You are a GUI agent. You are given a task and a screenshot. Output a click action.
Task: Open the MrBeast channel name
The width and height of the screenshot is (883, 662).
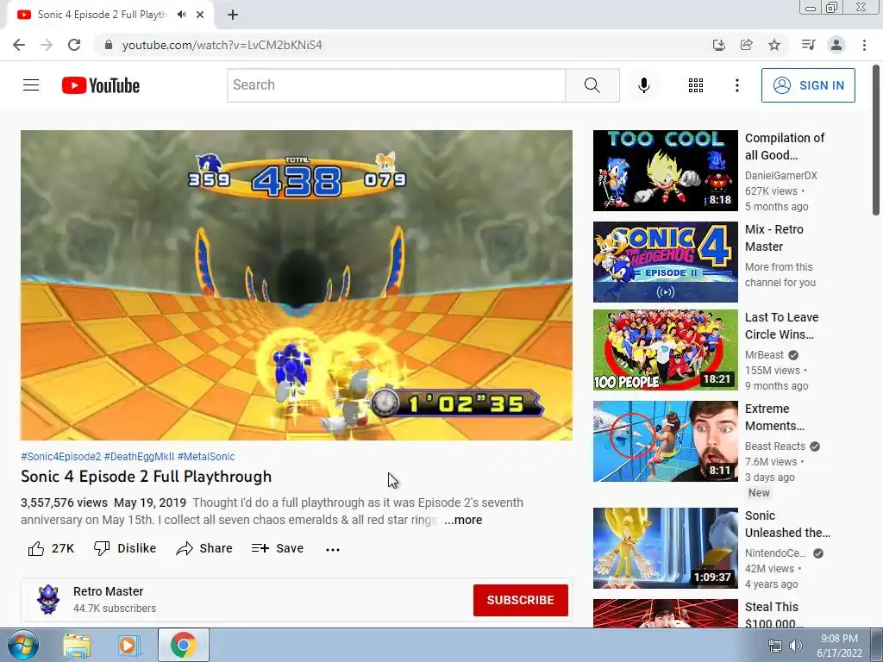point(764,355)
